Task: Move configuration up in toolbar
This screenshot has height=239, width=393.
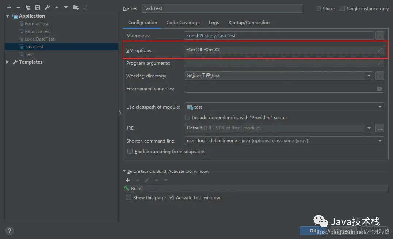Action: (57, 8)
